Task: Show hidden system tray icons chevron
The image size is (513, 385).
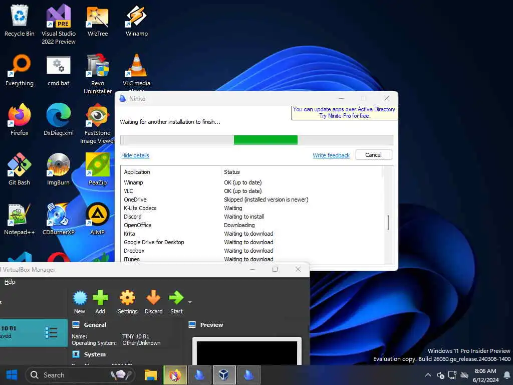Action: point(428,375)
